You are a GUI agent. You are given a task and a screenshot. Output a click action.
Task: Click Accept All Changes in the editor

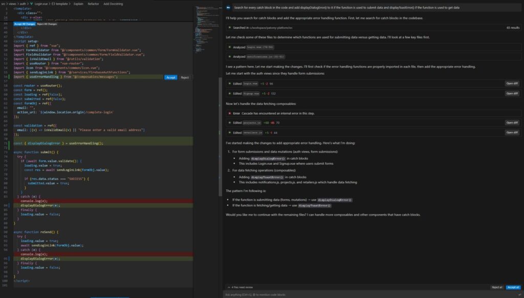(x=25, y=24)
